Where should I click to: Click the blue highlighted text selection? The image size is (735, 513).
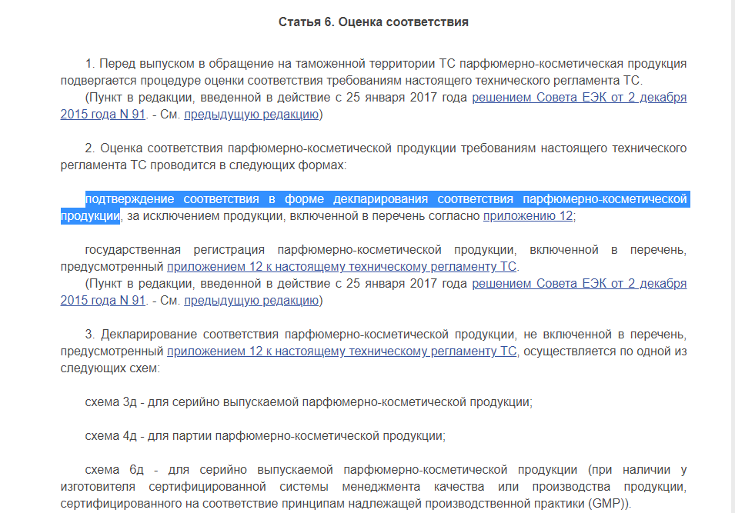coord(385,200)
